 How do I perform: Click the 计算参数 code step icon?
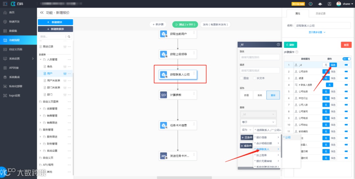[163, 95]
